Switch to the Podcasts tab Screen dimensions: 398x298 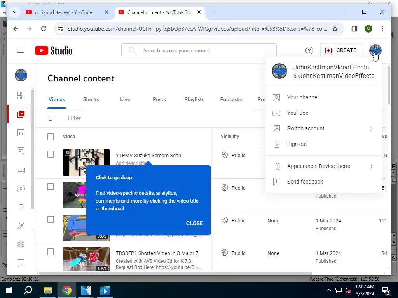[x=231, y=99]
